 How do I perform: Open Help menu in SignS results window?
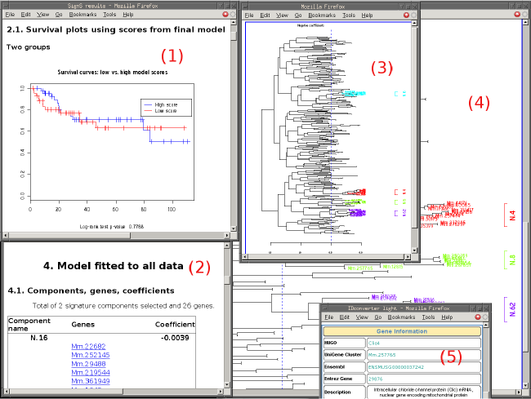click(x=128, y=15)
